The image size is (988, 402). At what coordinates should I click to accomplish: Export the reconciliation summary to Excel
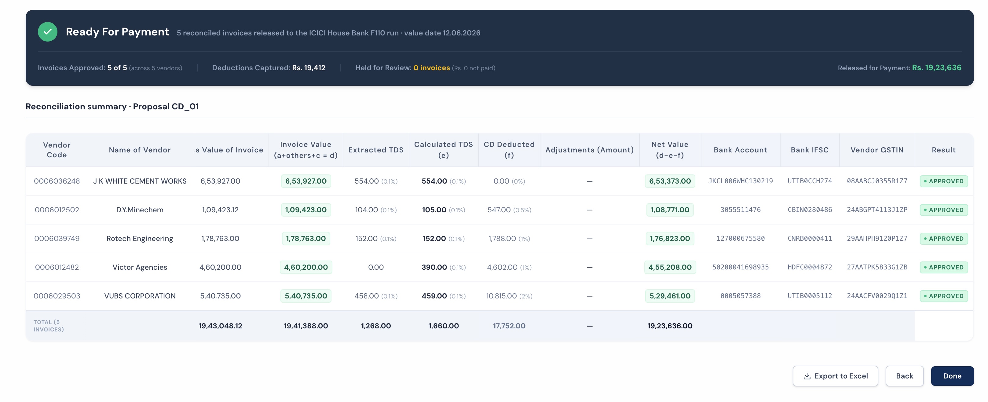point(835,376)
